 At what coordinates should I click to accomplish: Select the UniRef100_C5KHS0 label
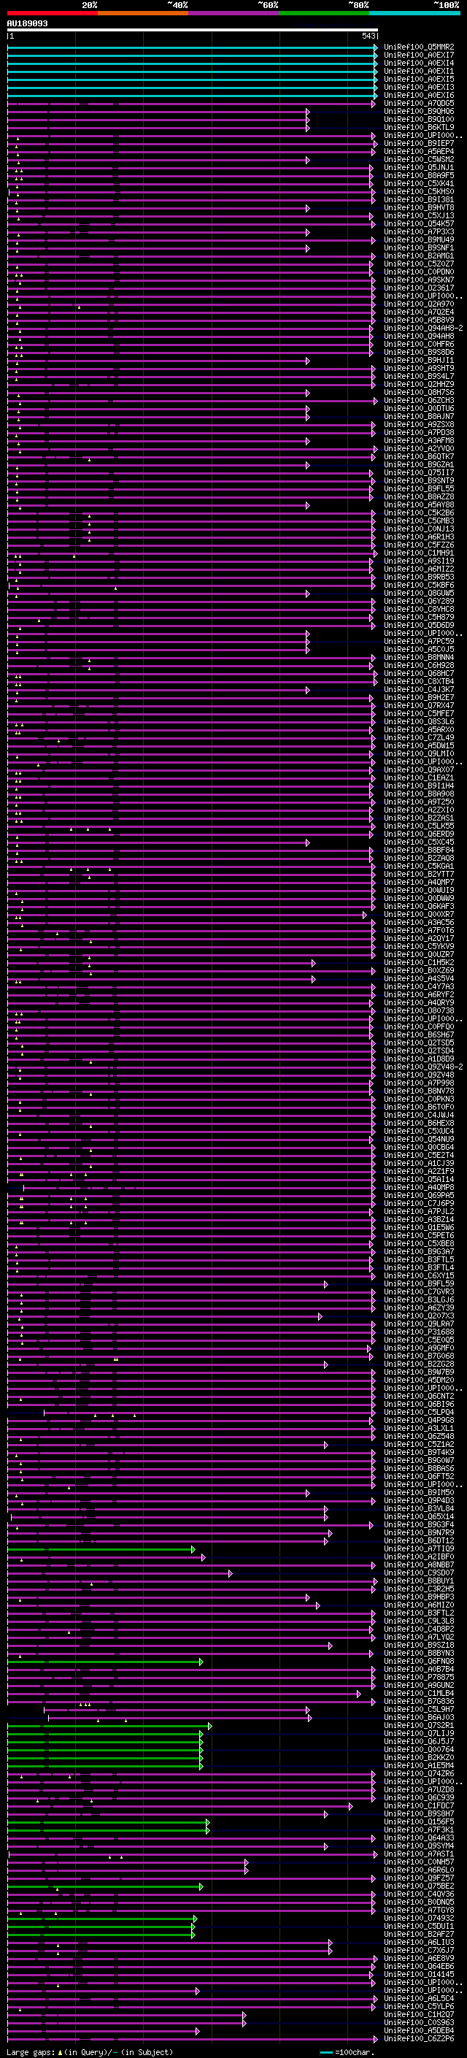tap(419, 192)
